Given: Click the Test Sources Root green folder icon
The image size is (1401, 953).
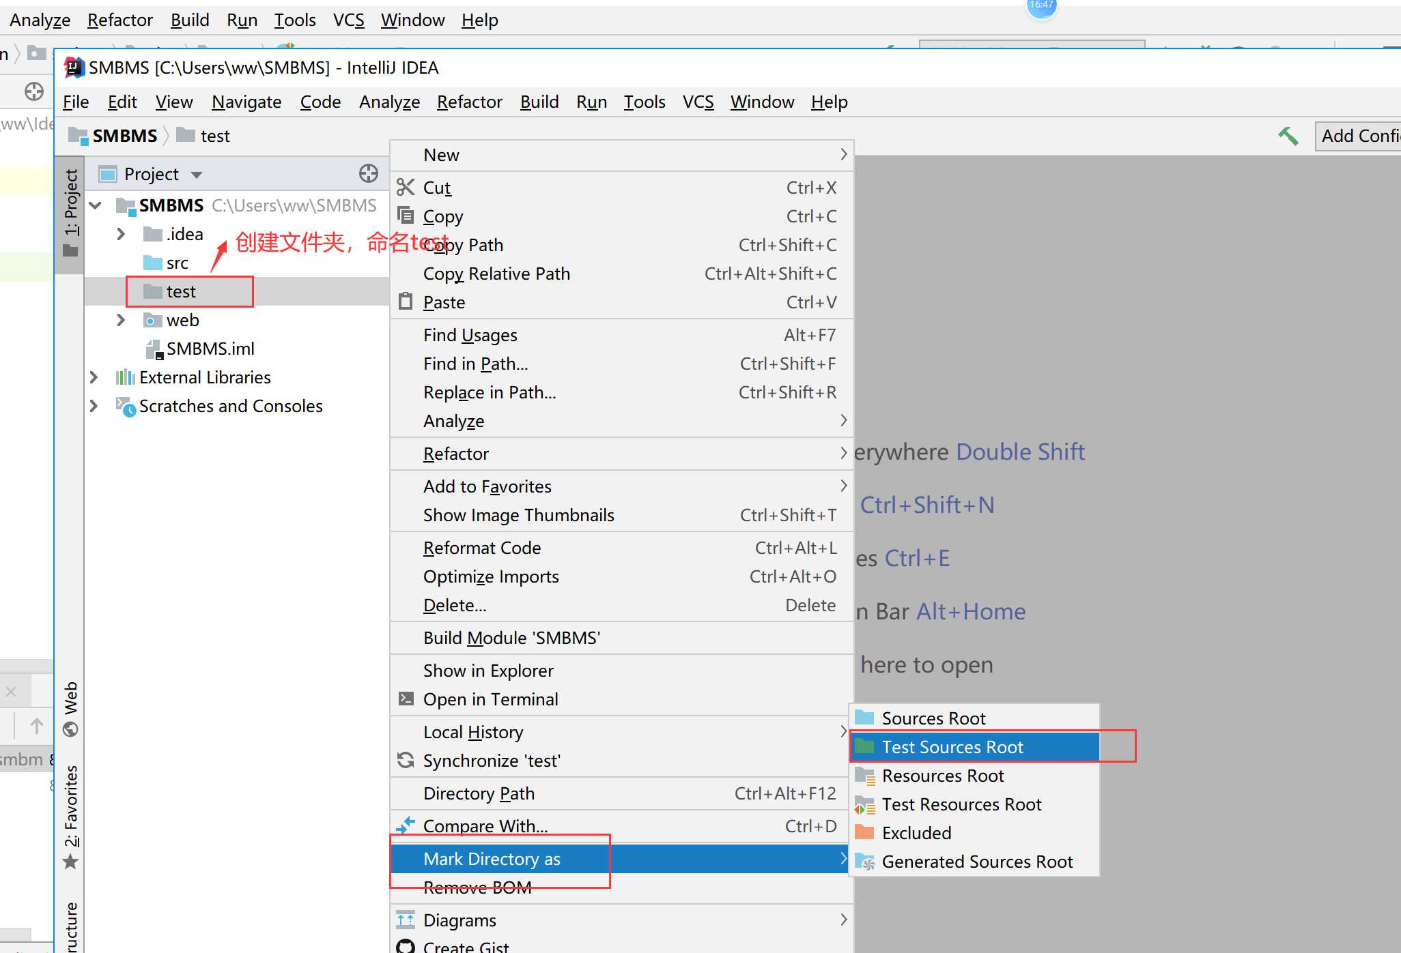Looking at the screenshot, I should 864,746.
